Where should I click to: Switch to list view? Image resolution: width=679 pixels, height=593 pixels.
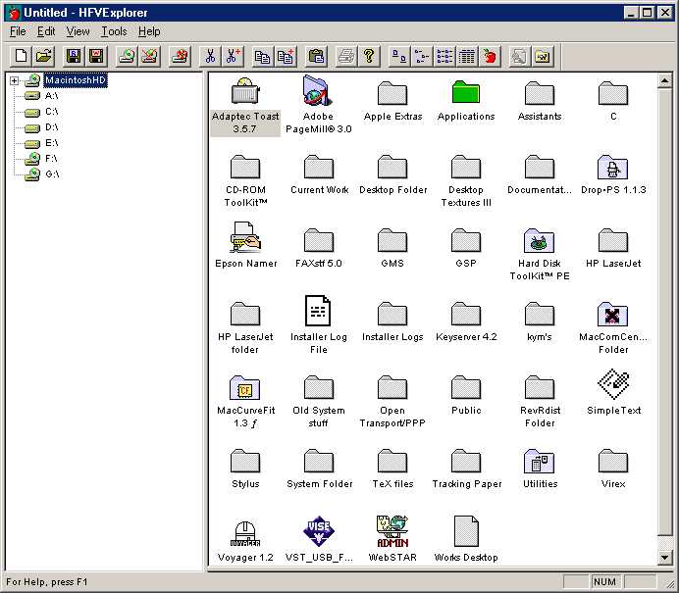(444, 56)
